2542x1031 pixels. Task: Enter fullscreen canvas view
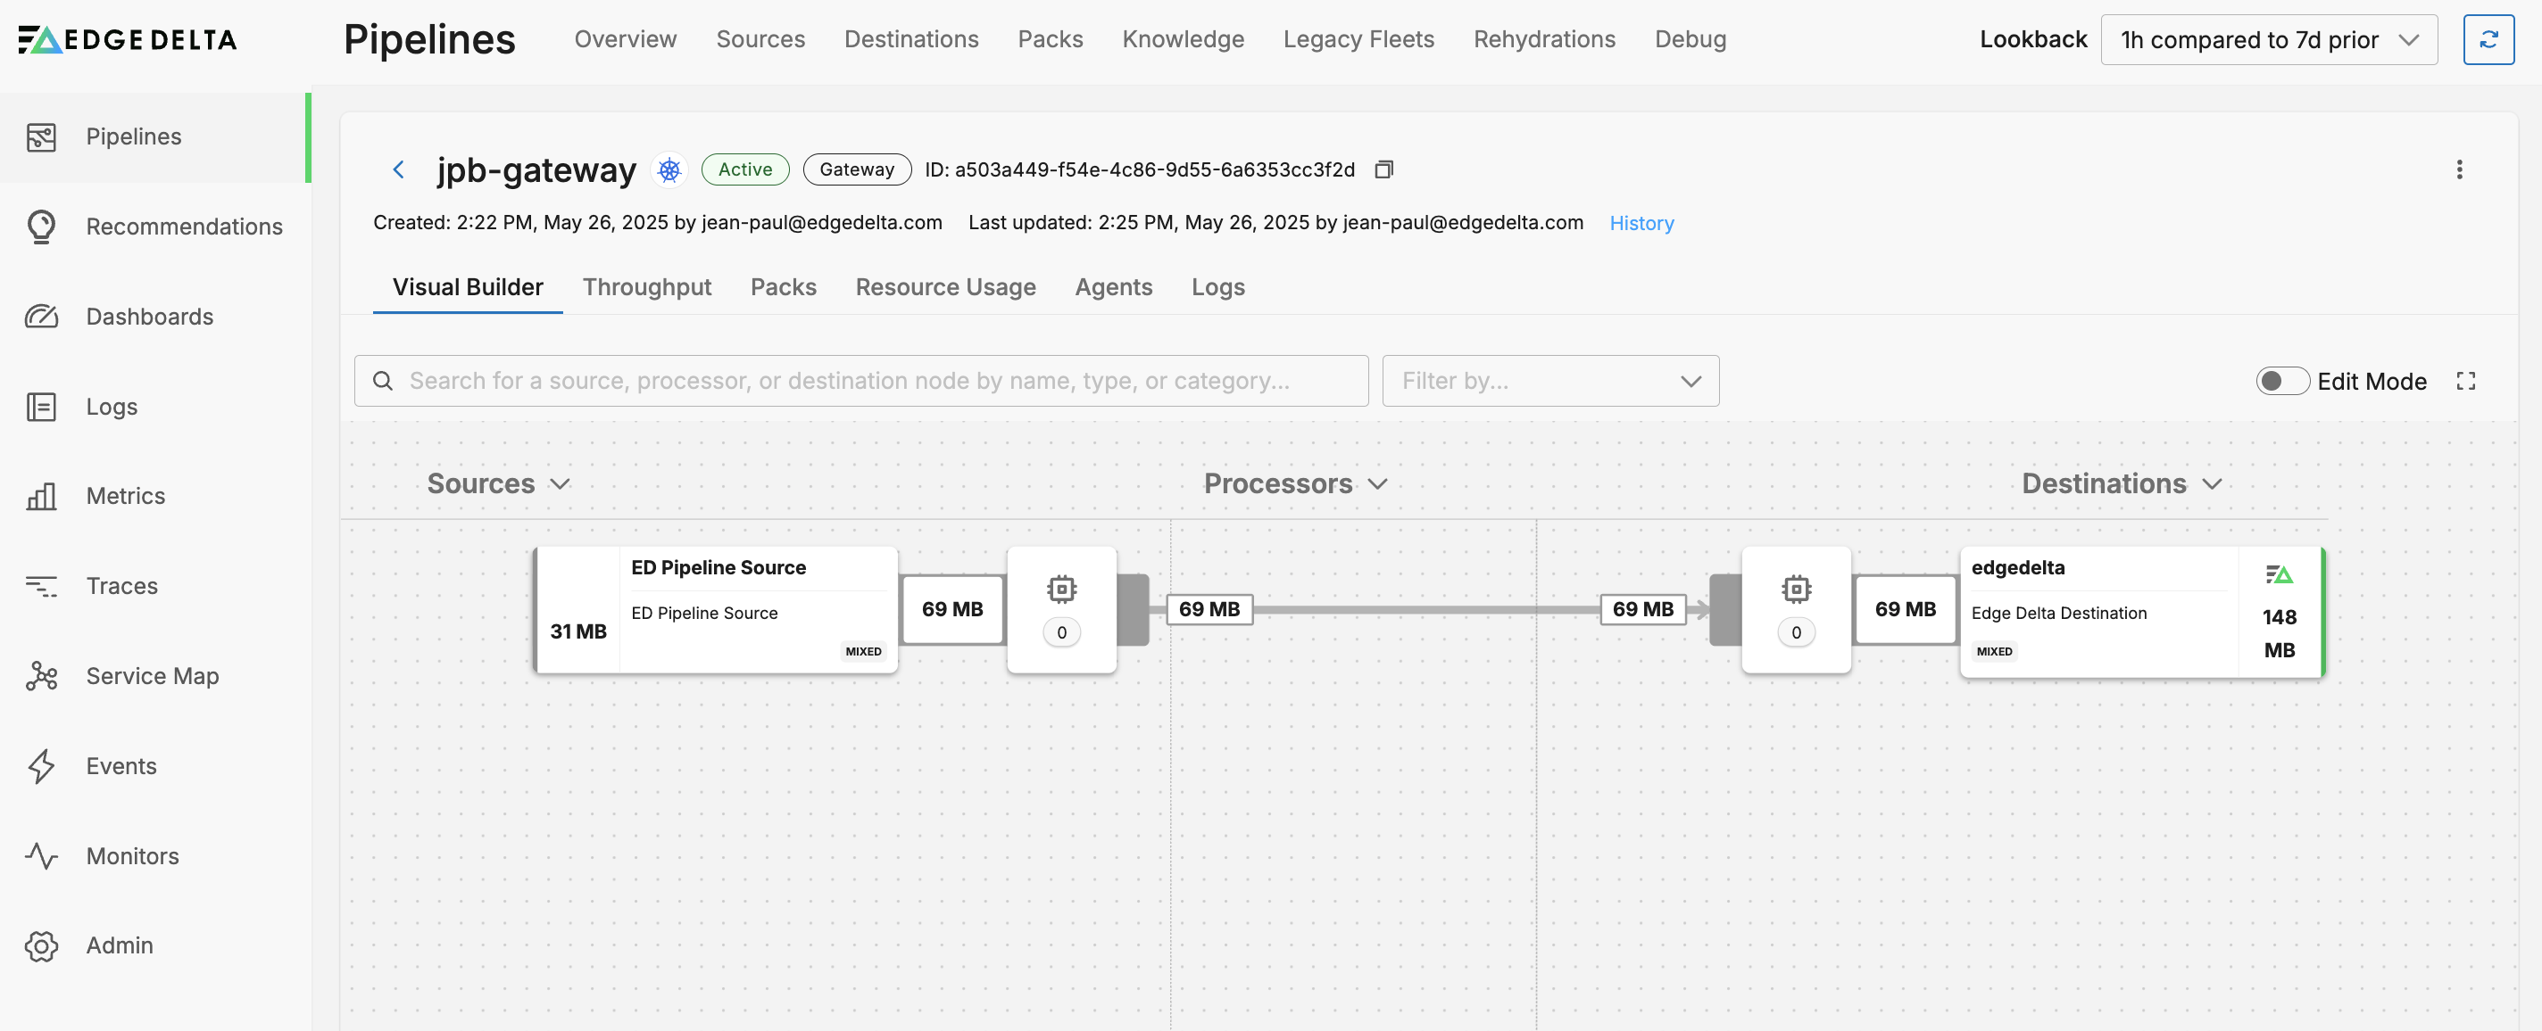[x=2466, y=382]
